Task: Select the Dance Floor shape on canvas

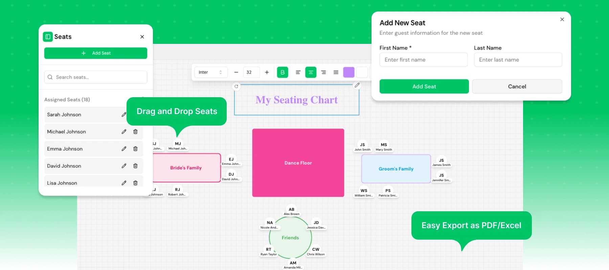Action: point(298,163)
